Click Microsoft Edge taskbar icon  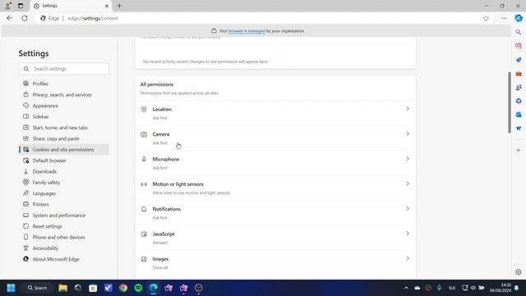click(154, 288)
